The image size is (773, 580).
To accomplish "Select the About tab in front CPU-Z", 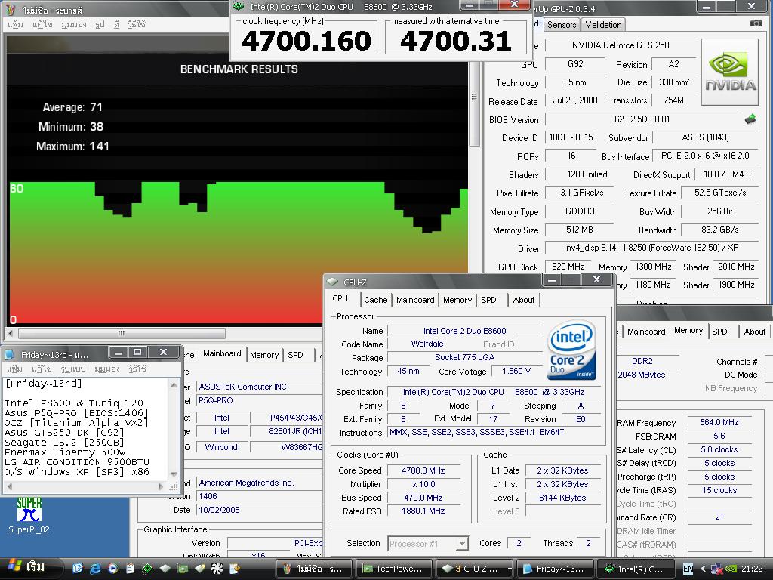I will (x=524, y=300).
